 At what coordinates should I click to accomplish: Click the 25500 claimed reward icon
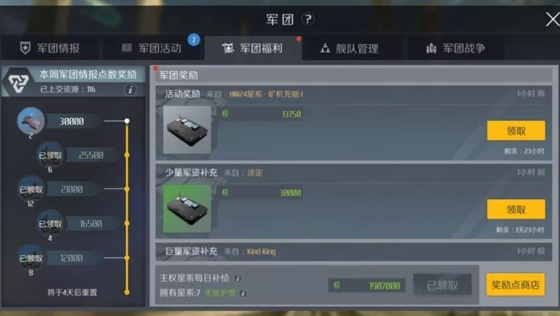click(50, 155)
